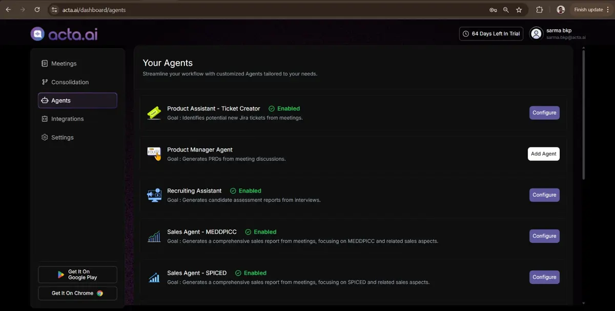Toggle Enabled on Sales Agent MEDDPICC
615x311 pixels.
[260, 232]
